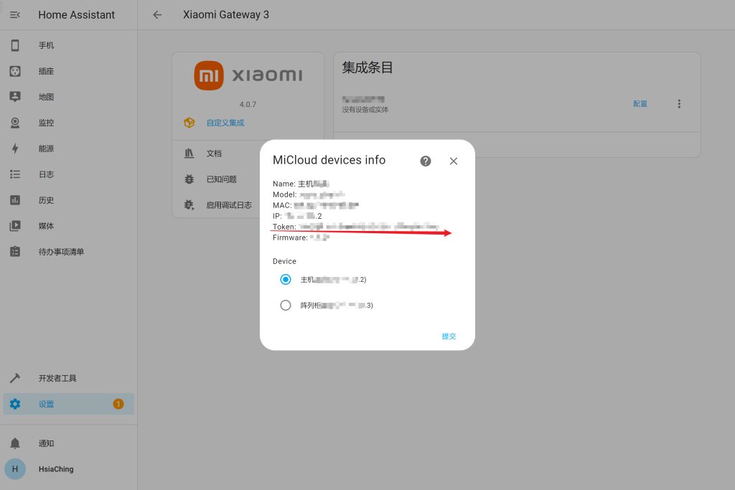
Task: Click the 设置 gear icon
Action: [15, 404]
